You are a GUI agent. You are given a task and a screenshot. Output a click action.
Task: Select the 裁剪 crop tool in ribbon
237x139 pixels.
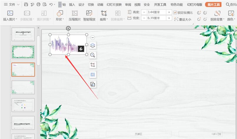pos(104,13)
